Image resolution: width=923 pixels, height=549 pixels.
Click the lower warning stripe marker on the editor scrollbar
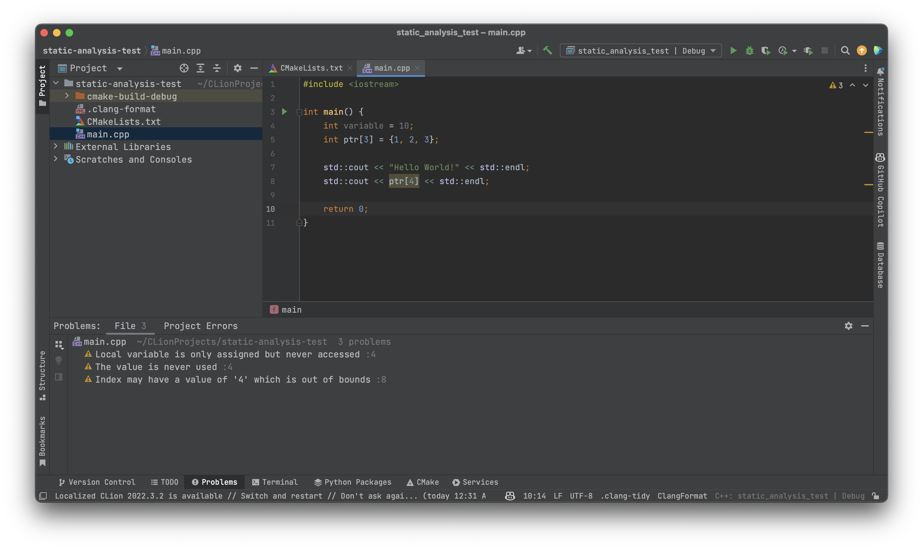pyautogui.click(x=868, y=184)
